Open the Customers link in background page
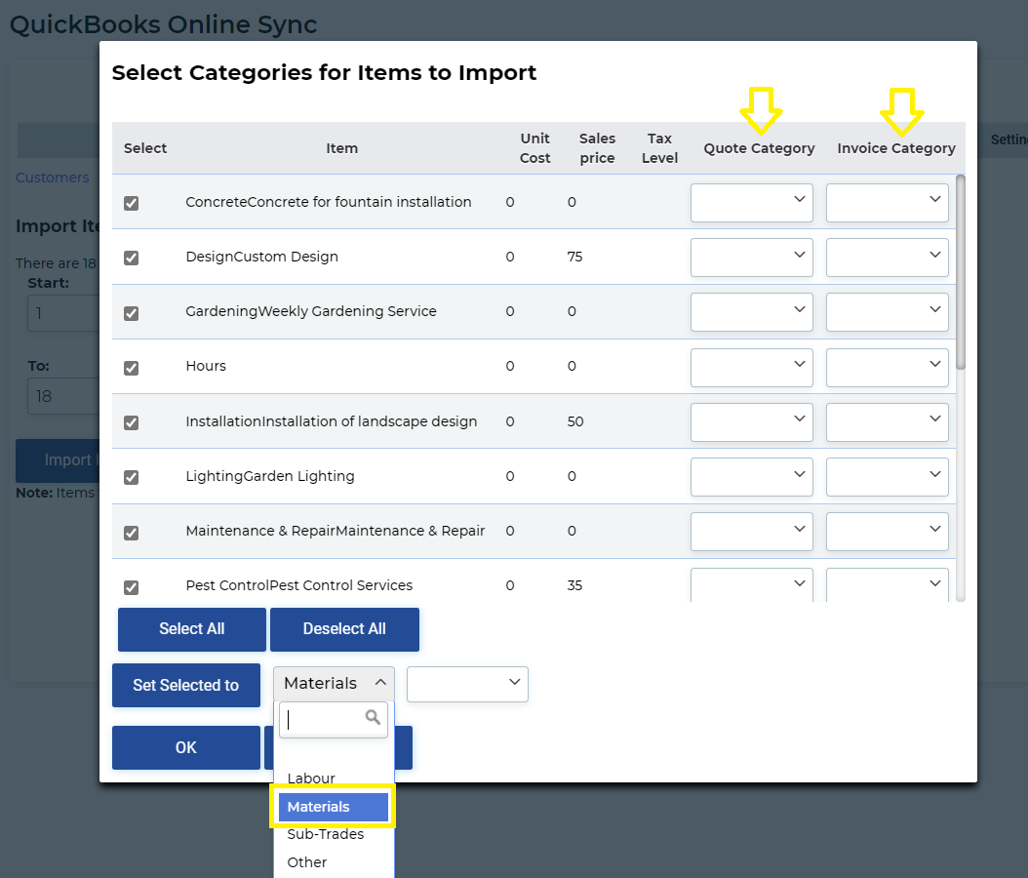1028x878 pixels. pyautogui.click(x=53, y=178)
